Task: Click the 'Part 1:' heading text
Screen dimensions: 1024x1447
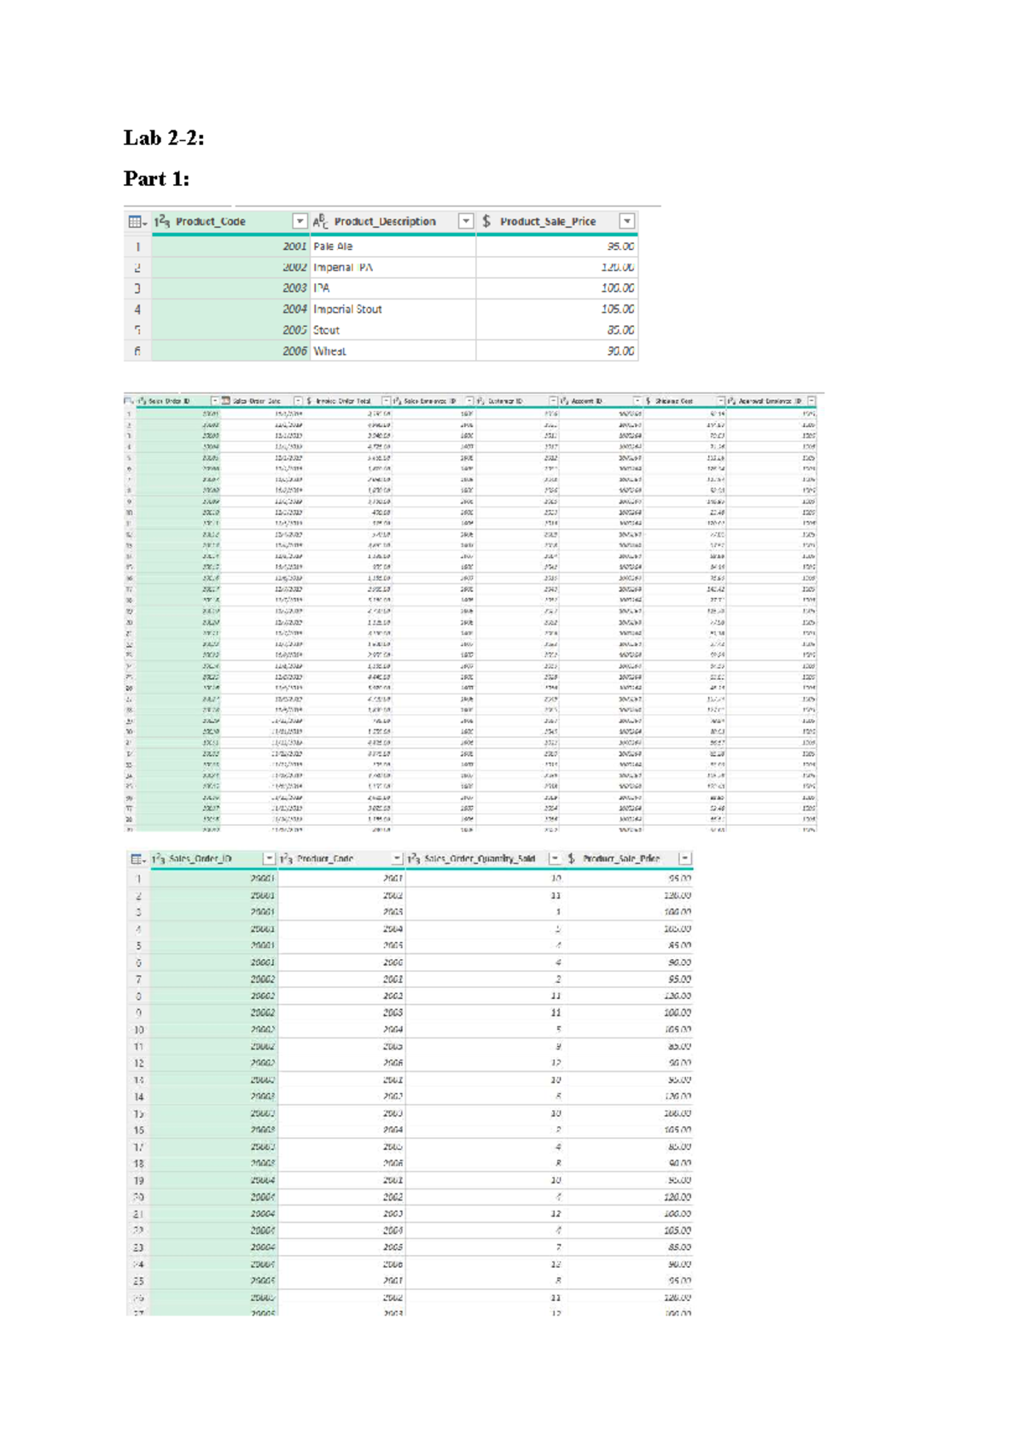Action: point(156,178)
